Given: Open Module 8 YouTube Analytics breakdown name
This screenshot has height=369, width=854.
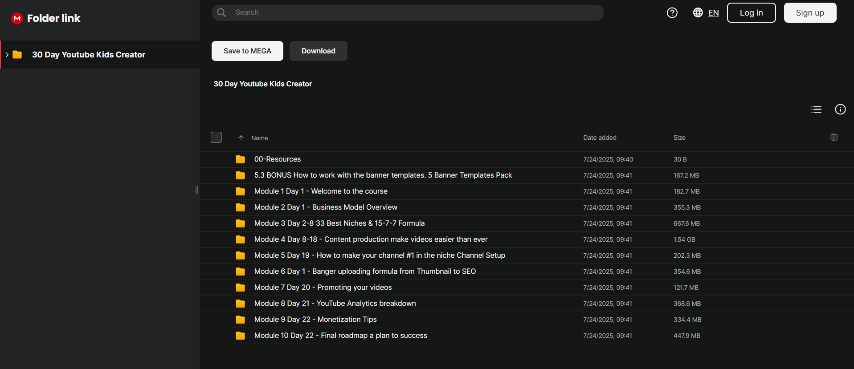Looking at the screenshot, I should point(335,304).
